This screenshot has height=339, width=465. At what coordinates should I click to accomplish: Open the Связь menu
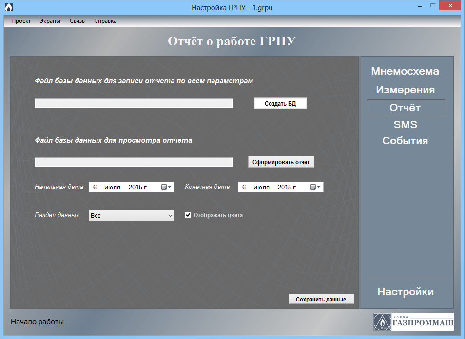(x=77, y=21)
